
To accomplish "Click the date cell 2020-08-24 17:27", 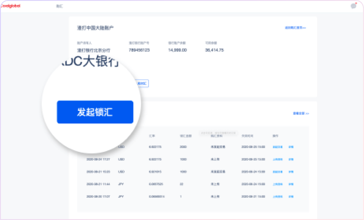I will tap(98, 160).
